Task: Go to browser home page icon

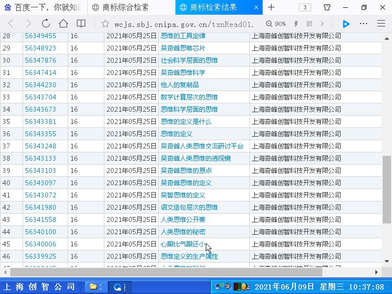Action: tap(63, 24)
